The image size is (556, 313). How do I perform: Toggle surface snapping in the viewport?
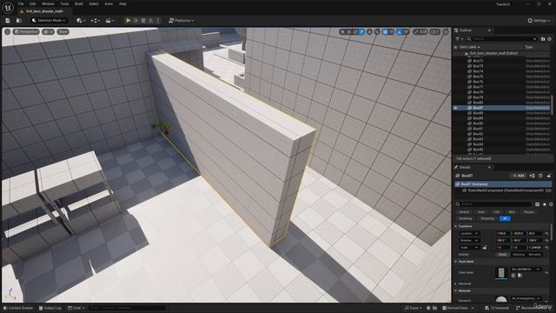(377, 32)
